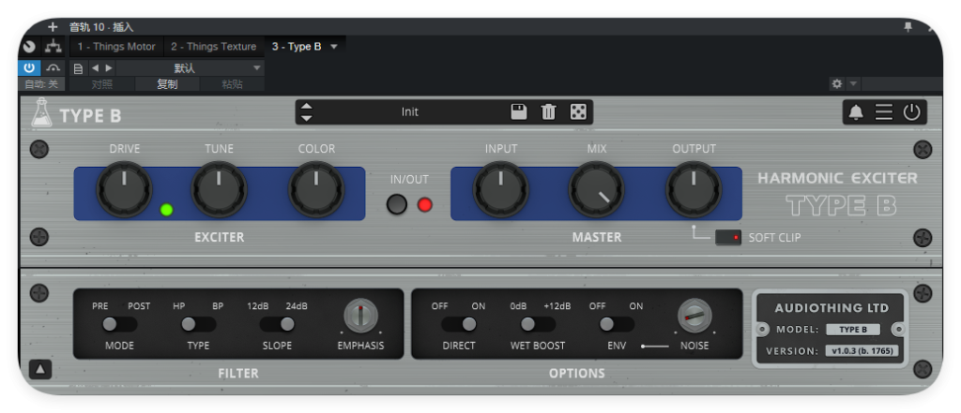Collapse the lower panel with the up triangle button
961x413 pixels.
[x=40, y=370]
